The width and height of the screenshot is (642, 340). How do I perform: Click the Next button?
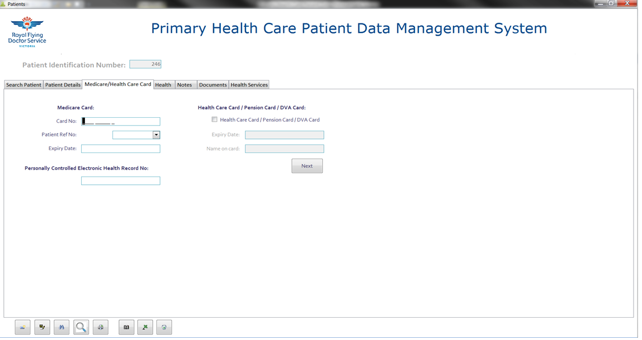pyautogui.click(x=306, y=165)
